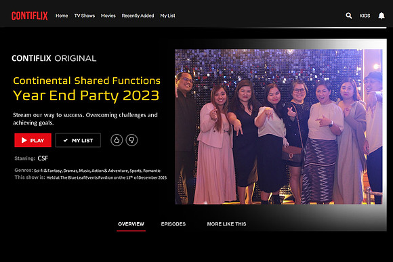The width and height of the screenshot is (393, 262).
Task: Click the play triangle icon
Action: coord(24,140)
